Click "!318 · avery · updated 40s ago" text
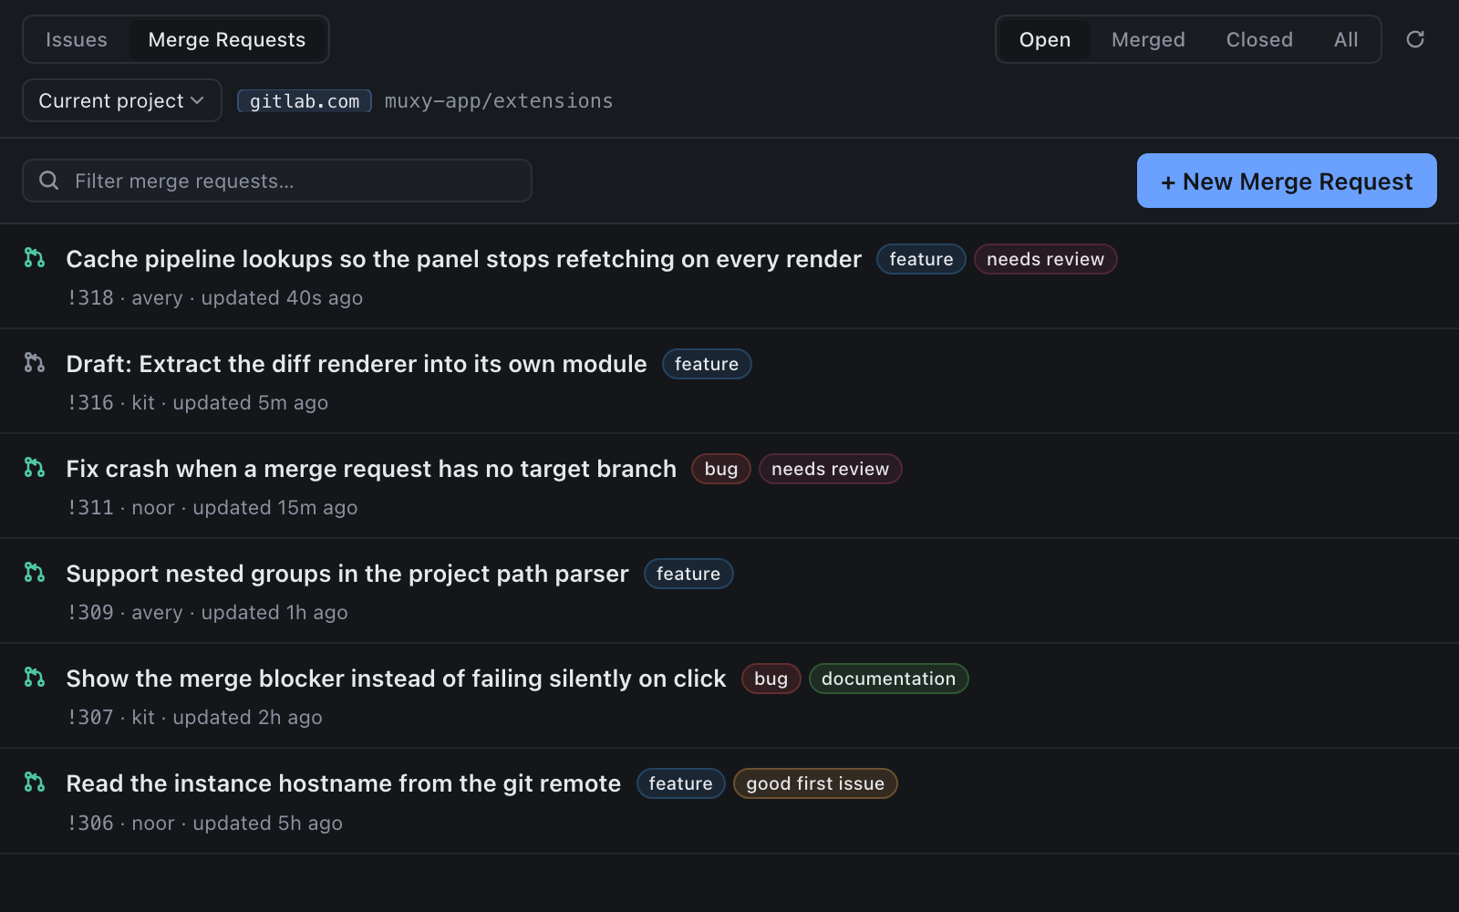1459x912 pixels. [215, 298]
